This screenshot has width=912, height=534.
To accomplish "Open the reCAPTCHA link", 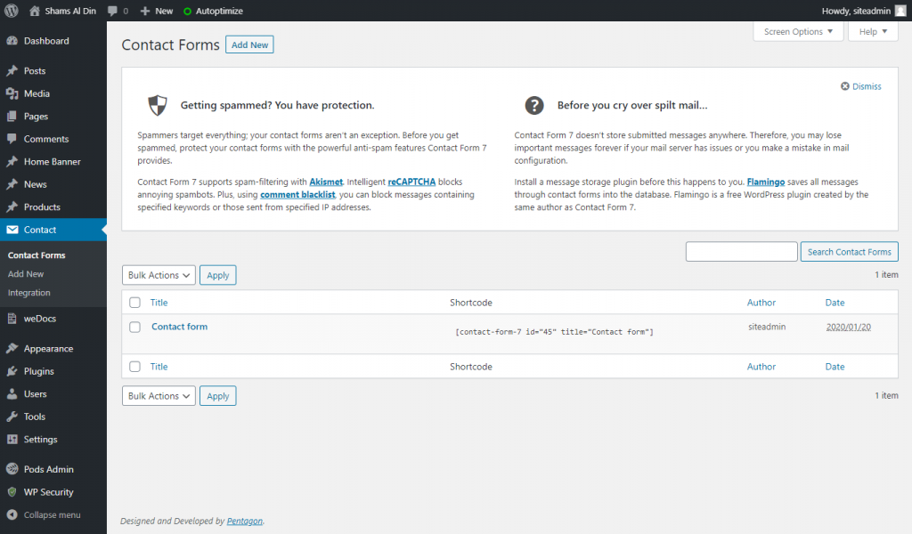I will tap(411, 182).
